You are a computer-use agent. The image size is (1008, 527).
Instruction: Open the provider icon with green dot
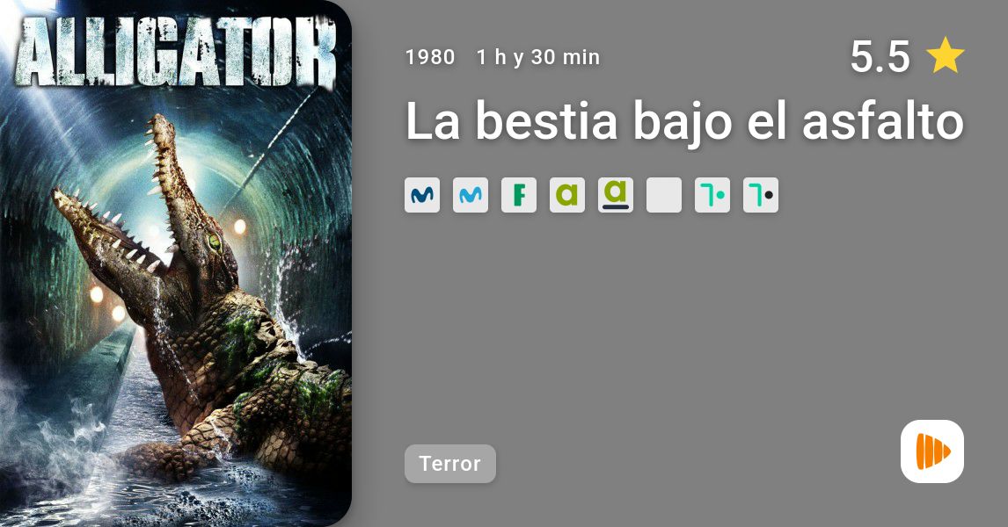pos(712,195)
